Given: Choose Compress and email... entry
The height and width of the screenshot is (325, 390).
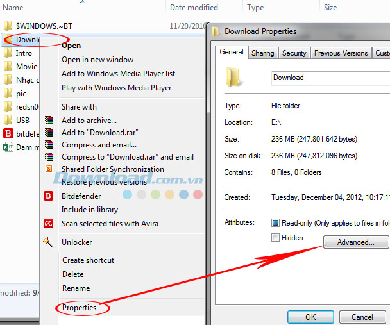Looking at the screenshot, I should coord(99,145).
